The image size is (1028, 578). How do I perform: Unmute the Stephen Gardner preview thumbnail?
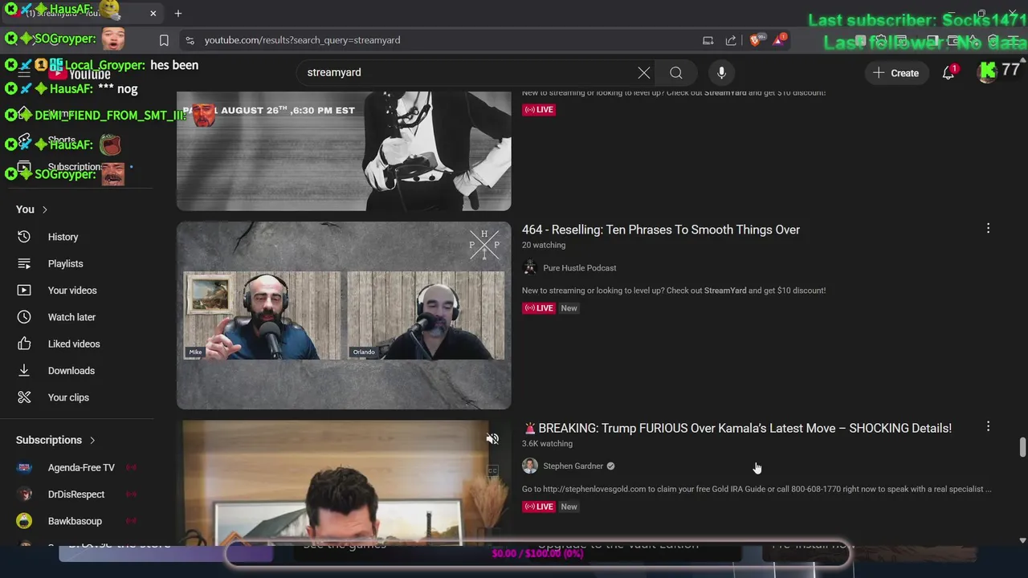coord(492,439)
